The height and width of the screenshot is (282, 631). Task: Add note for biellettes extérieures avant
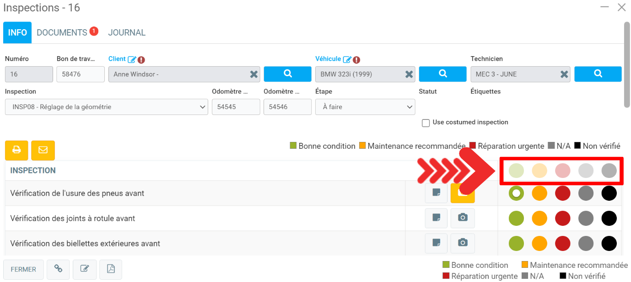pyautogui.click(x=437, y=243)
